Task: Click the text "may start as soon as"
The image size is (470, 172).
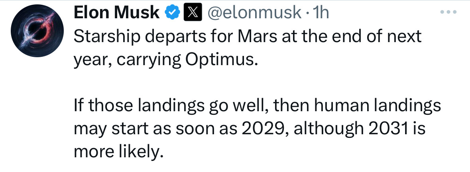Action: [155, 129]
